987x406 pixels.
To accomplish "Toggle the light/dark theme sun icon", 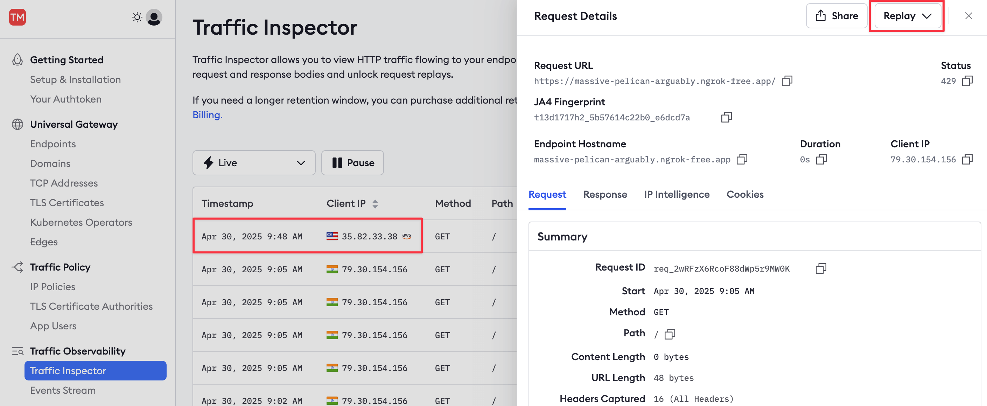I will click(137, 17).
